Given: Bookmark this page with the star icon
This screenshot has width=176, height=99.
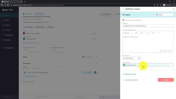Looking at the screenshot, I should [x=161, y=5].
